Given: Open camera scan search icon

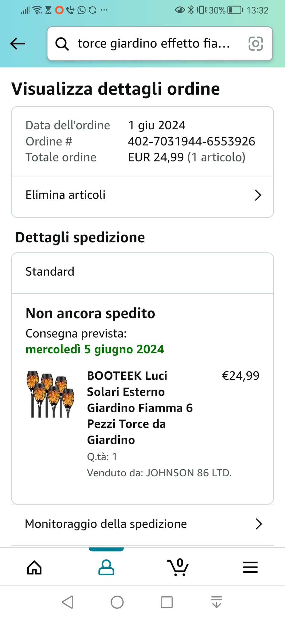Looking at the screenshot, I should pyautogui.click(x=255, y=44).
